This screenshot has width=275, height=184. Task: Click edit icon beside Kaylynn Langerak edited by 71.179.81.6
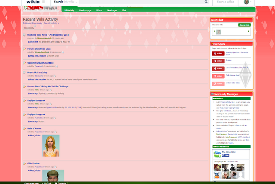[x=24, y=114]
